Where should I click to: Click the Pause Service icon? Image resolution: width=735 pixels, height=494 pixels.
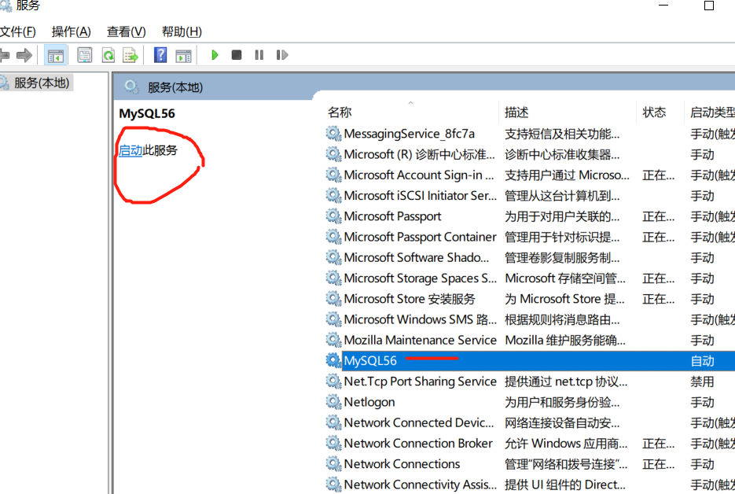[259, 54]
